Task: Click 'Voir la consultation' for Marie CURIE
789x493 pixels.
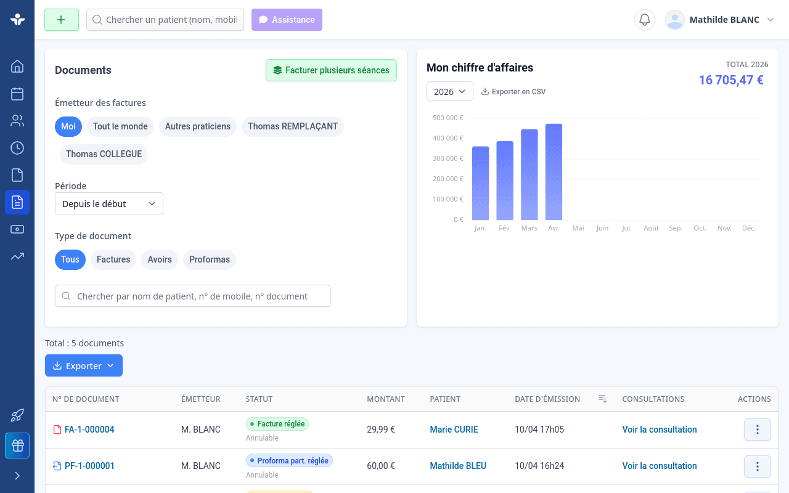Action: [660, 430]
